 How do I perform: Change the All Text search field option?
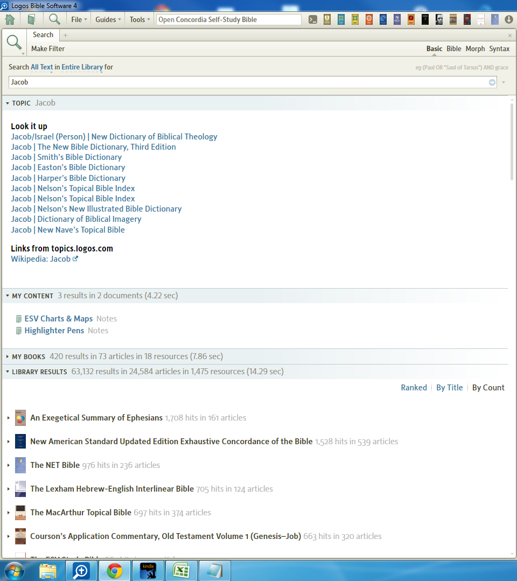[x=42, y=67]
